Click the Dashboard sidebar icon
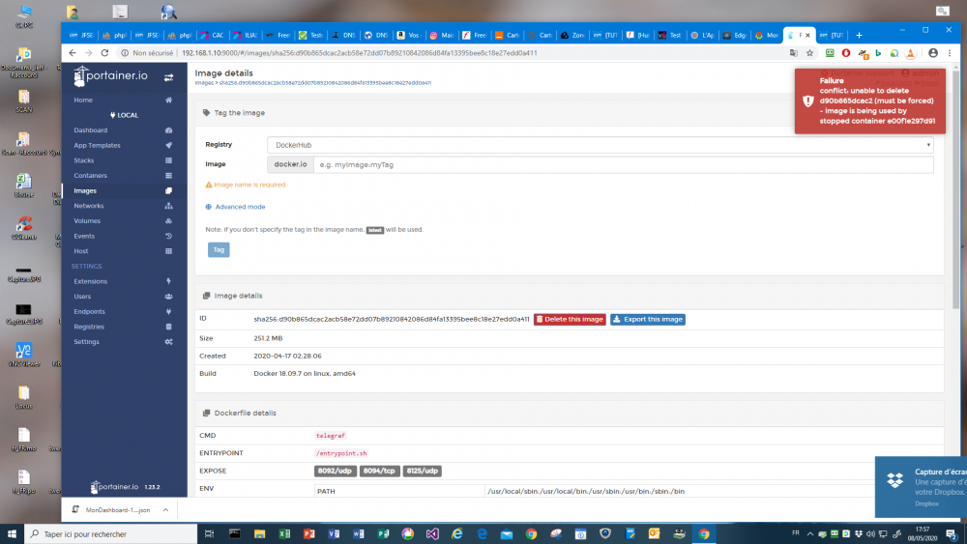 (169, 130)
